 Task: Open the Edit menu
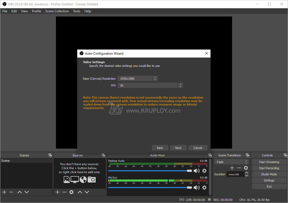point(14,11)
